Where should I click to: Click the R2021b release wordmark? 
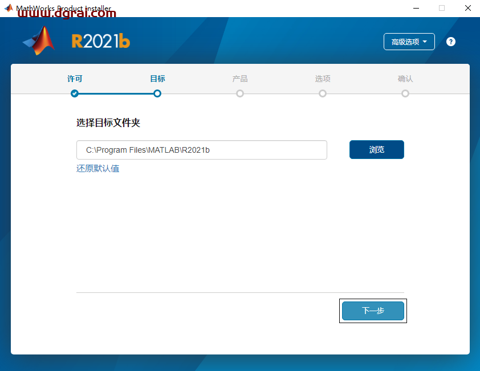(100, 41)
